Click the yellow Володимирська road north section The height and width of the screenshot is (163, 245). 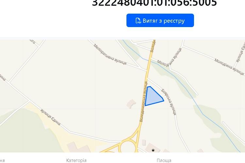[150, 58]
